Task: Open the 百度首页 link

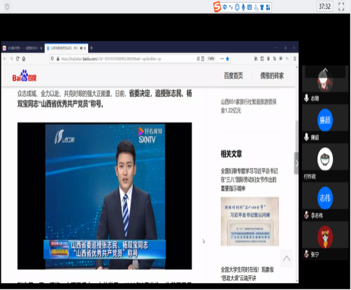Action: 234,76
